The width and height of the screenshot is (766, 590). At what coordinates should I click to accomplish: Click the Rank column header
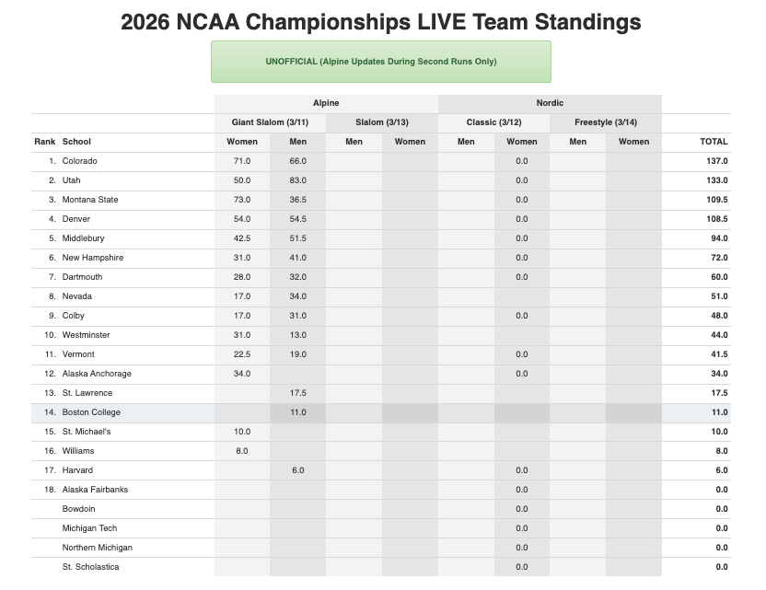[x=44, y=142]
